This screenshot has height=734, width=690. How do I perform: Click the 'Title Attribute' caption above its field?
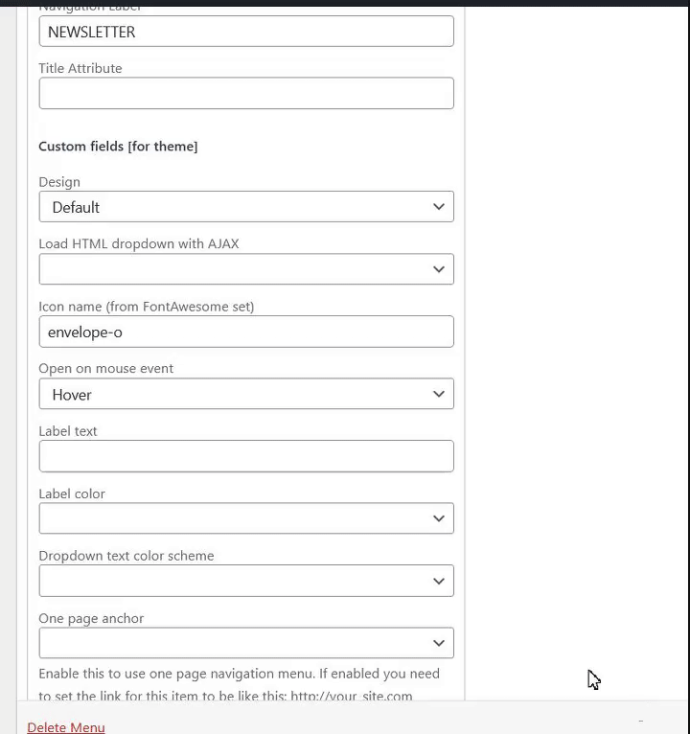click(x=80, y=69)
